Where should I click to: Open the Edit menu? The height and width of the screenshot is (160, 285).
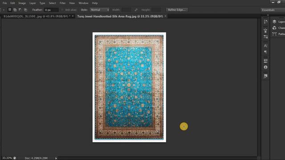click(x=12, y=3)
